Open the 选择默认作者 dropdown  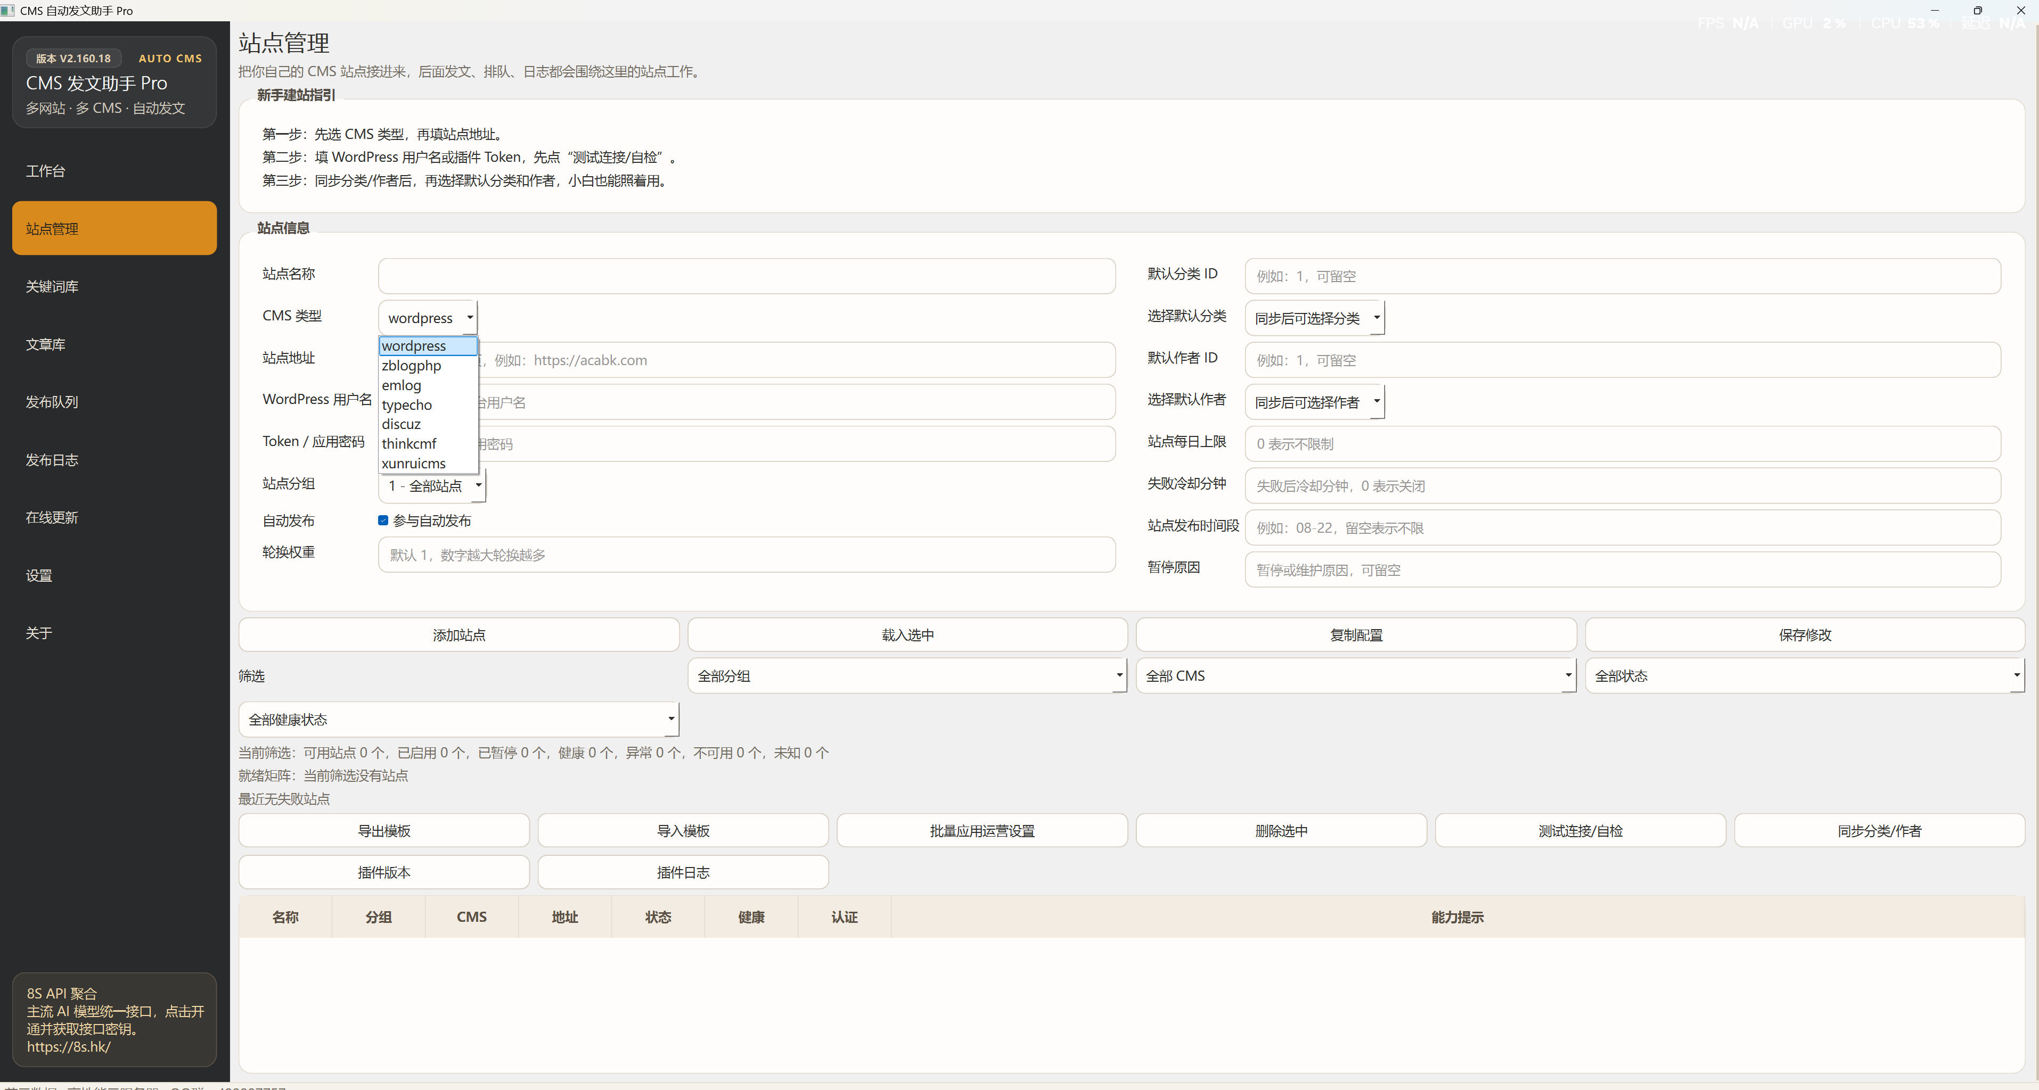coord(1314,402)
